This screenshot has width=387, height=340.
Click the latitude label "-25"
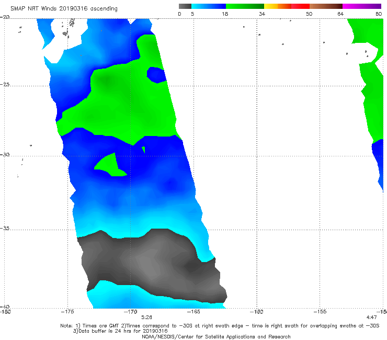tap(5, 84)
